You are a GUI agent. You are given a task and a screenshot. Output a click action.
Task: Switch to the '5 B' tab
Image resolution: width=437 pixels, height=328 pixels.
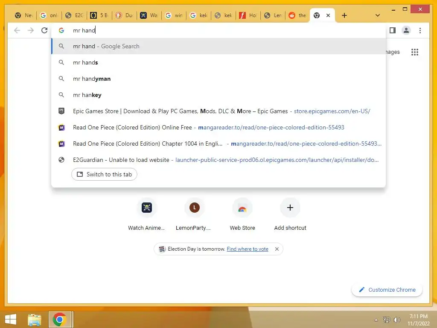[99, 15]
